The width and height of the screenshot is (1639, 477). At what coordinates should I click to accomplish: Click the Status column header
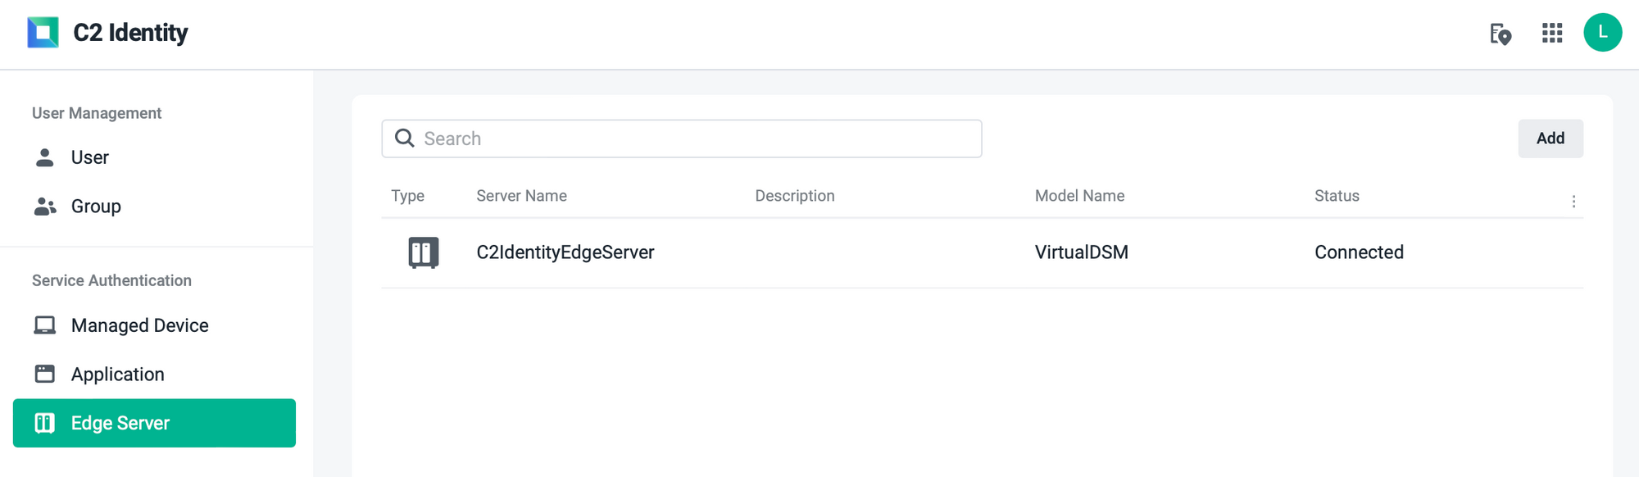[x=1336, y=196]
